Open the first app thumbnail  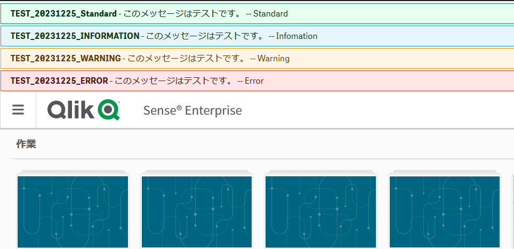tap(73, 212)
